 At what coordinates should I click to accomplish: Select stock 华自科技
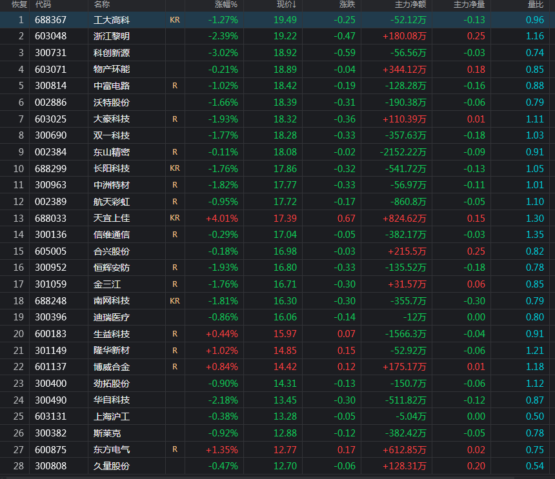coord(112,400)
